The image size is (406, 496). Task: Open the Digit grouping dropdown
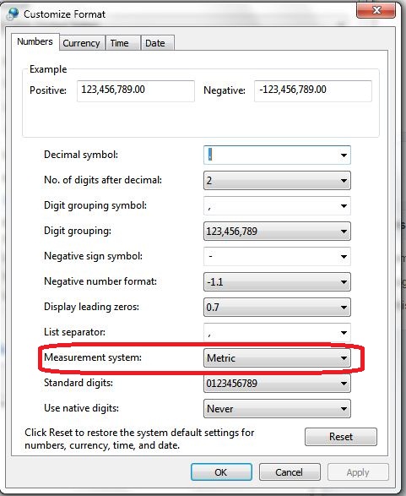click(277, 231)
